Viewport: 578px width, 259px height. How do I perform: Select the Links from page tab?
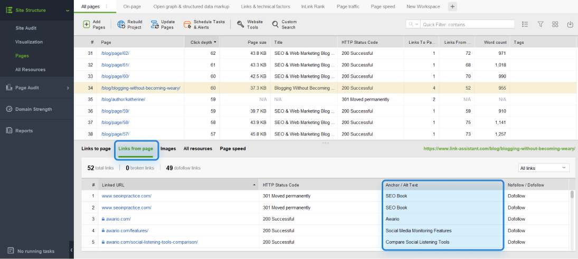[x=136, y=148]
